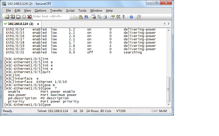
Task: Click the SecureCRT title bar app icon
Action: (4, 4)
